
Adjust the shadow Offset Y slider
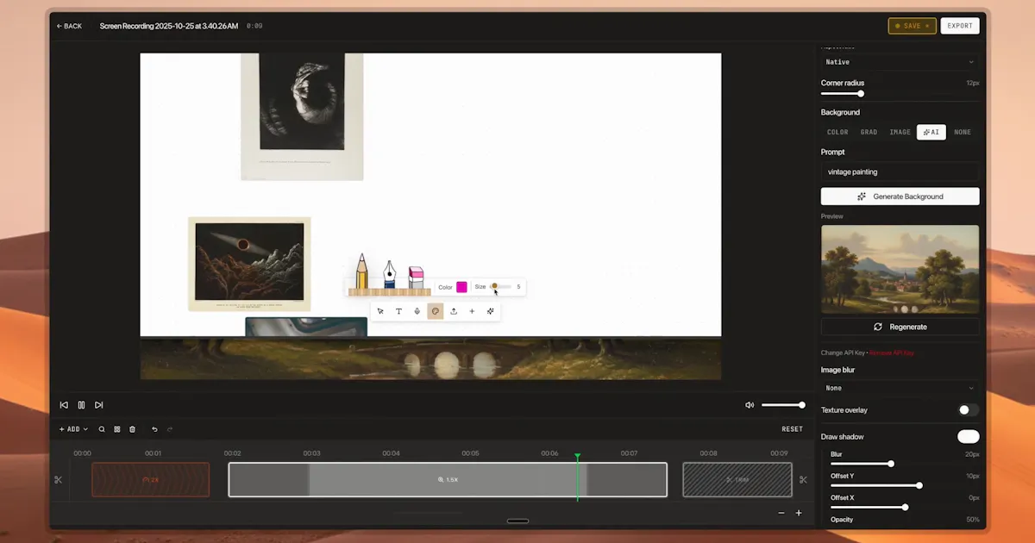[875, 485]
